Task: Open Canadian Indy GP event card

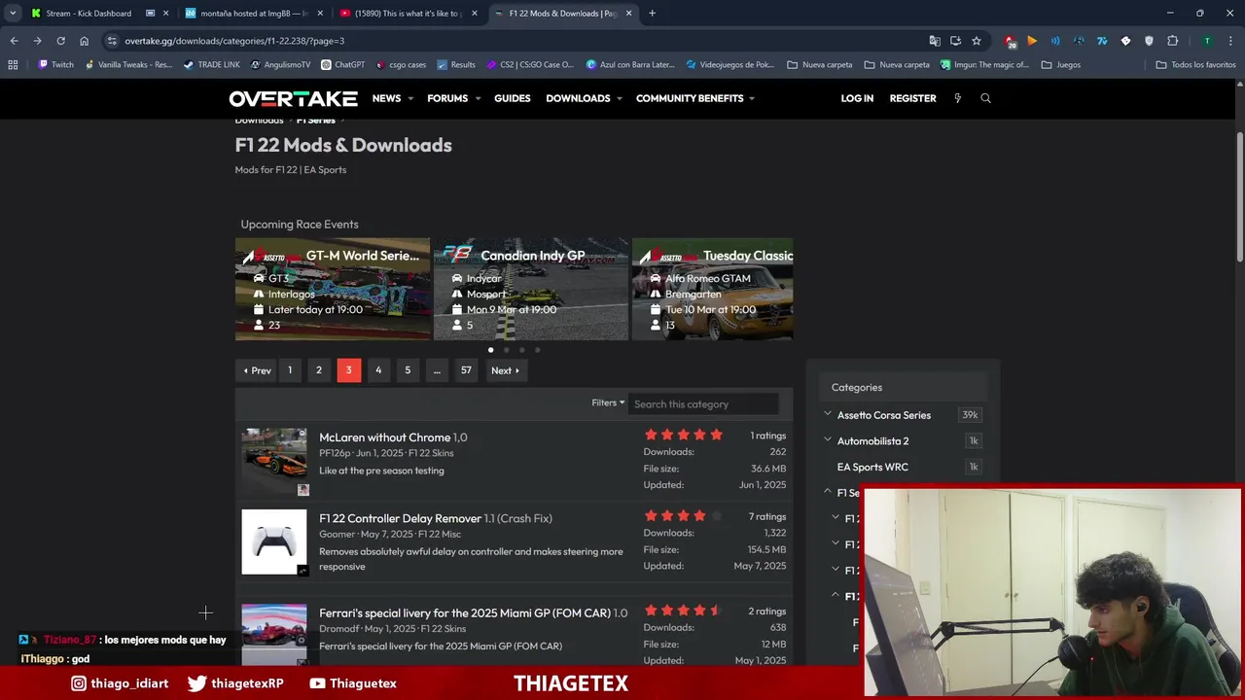Action: pos(531,289)
